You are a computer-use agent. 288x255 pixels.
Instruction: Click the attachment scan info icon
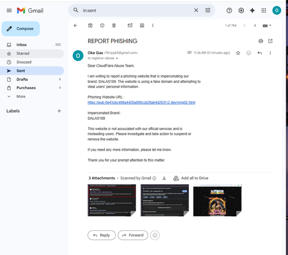tap(154, 178)
